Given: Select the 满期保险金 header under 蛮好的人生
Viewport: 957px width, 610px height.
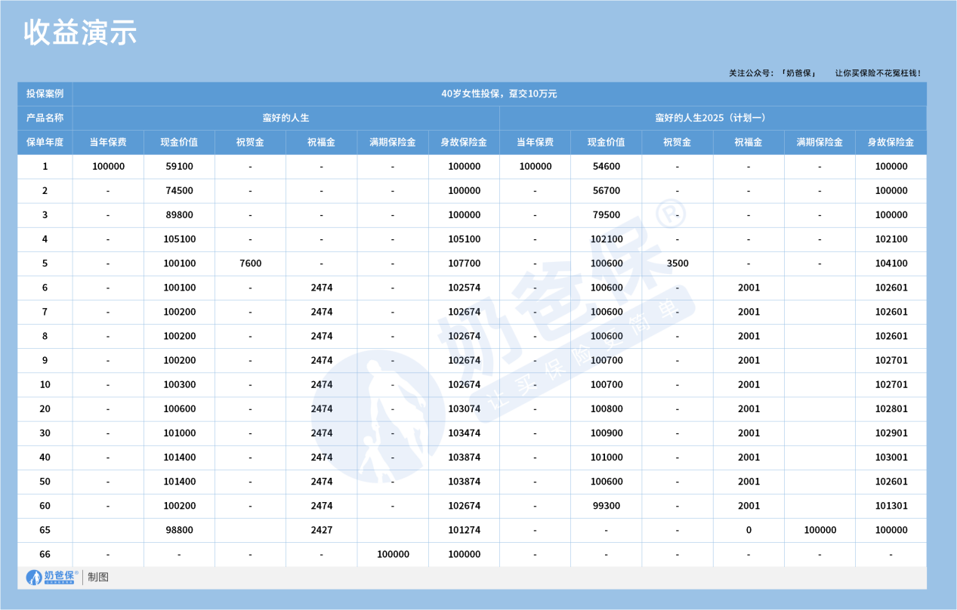Looking at the screenshot, I should (392, 142).
